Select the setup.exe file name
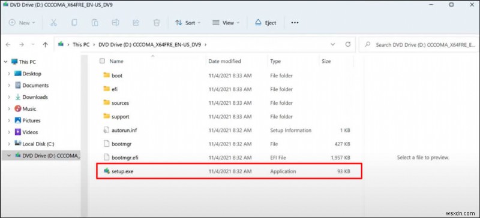This screenshot has width=480, height=218. (122, 171)
